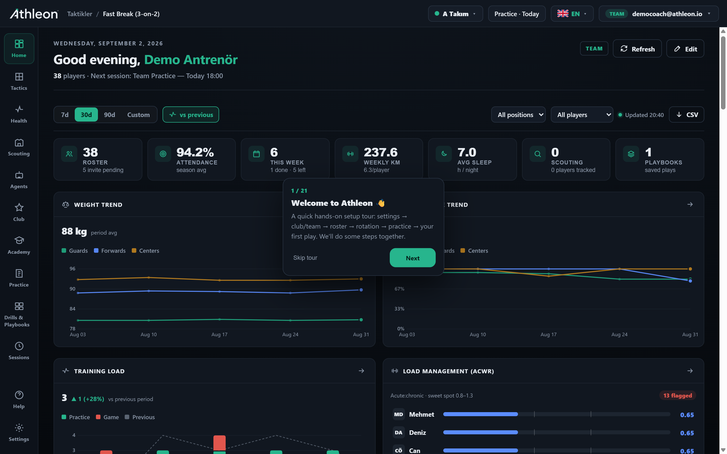This screenshot has width=727, height=454.
Task: Click the Refresh button
Action: (x=637, y=49)
